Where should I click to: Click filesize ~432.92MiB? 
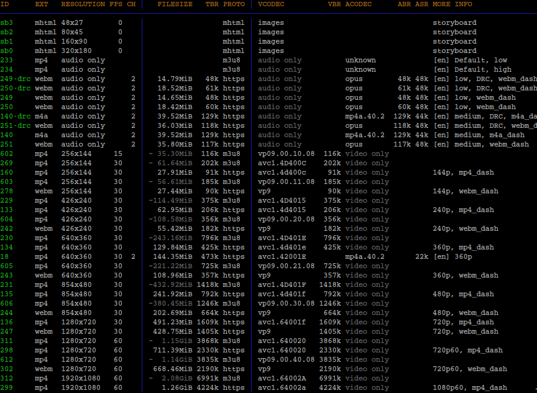170,284
